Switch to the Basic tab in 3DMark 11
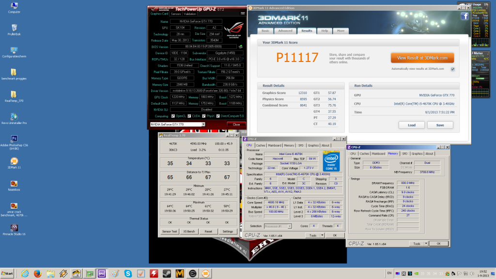Screen dimensions: 496x279 point(265,31)
